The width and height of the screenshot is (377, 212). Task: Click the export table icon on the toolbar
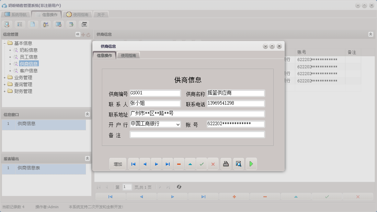71,24
